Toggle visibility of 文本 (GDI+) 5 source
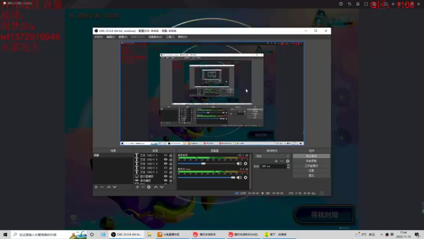This screenshot has width=424, height=239. pos(165,160)
